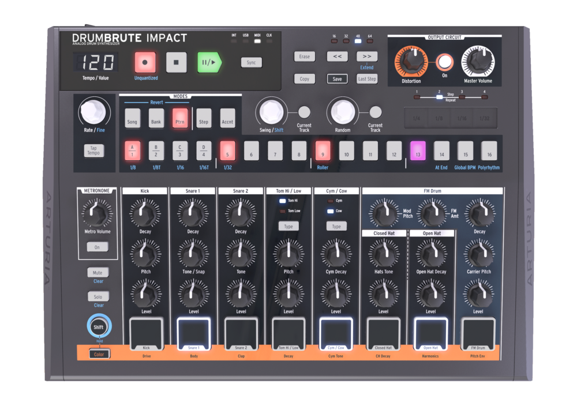Click the Snare 1 Tone / Snap knob
This screenshot has height=410, width=577.
point(193,253)
